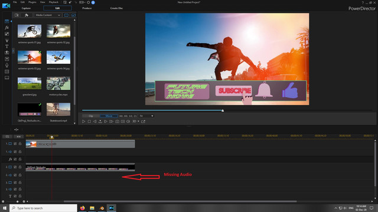Click the preview quality display icon

coord(123,122)
